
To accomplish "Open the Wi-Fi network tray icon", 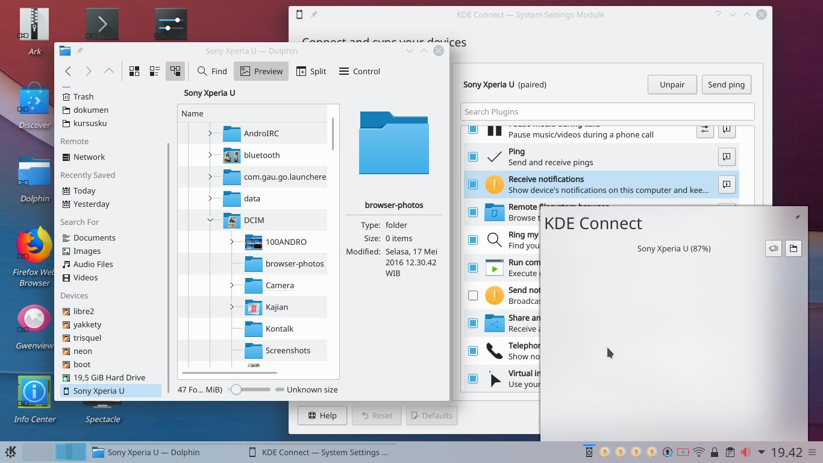I will point(699,452).
